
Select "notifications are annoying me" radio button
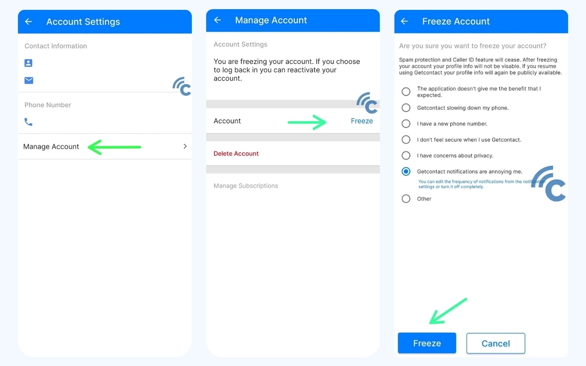pyautogui.click(x=406, y=171)
